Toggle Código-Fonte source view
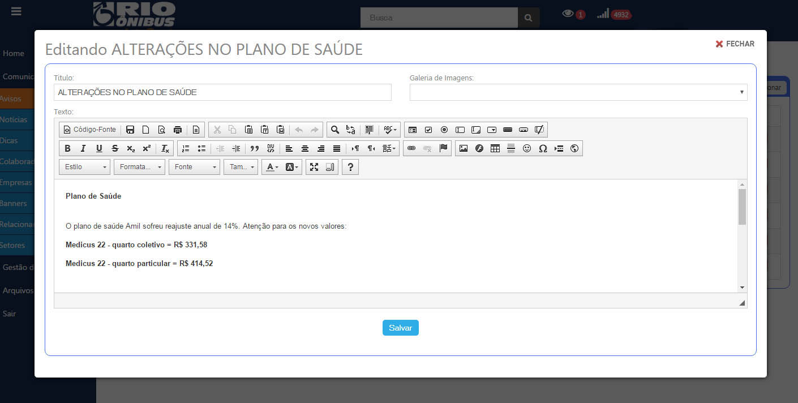 89,130
